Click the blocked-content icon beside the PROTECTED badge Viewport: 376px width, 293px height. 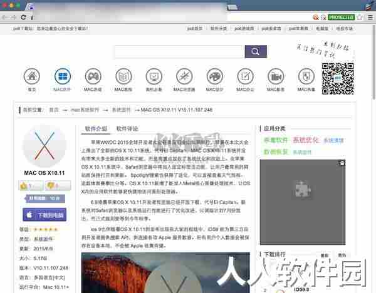pyautogui.click(x=323, y=18)
